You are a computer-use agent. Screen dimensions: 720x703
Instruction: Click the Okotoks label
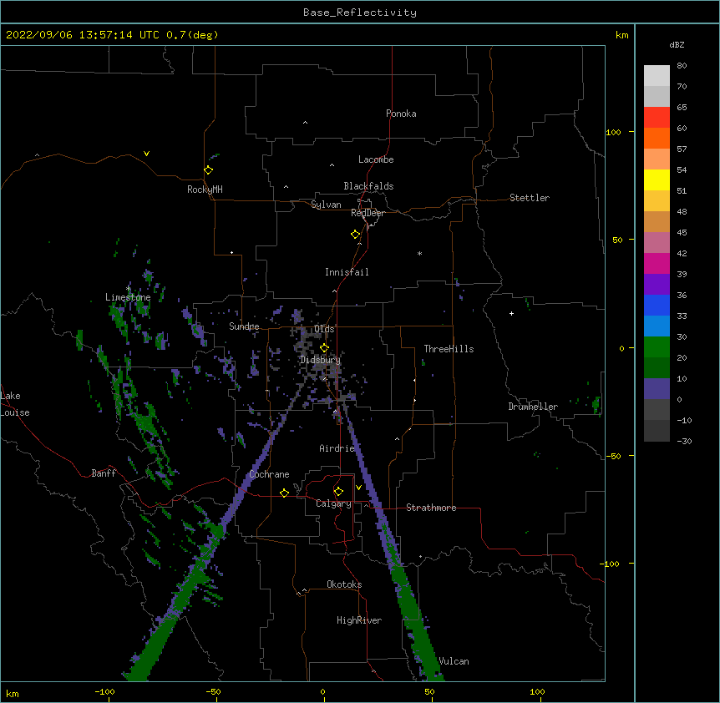(344, 584)
